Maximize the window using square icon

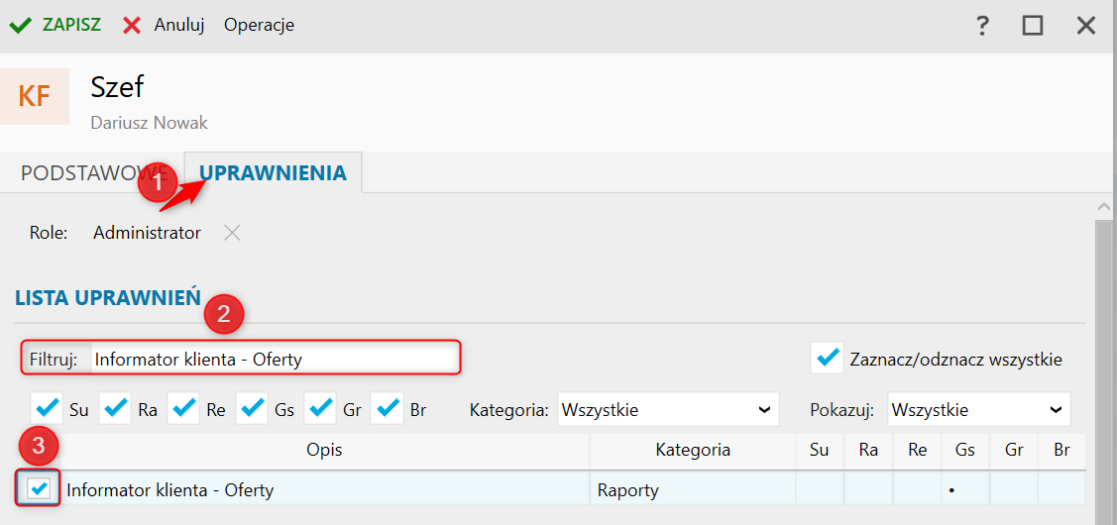click(1033, 26)
